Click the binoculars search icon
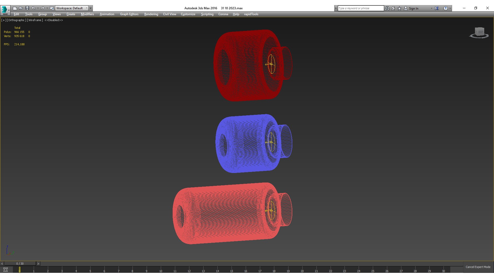 tap(387, 8)
